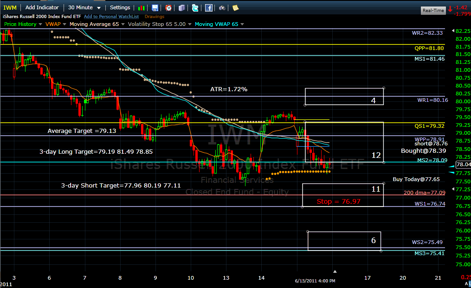Viewport: 471px width, 288px height.
Task: Click the triangle marker near 77.25 on axis
Action: [453, 189]
